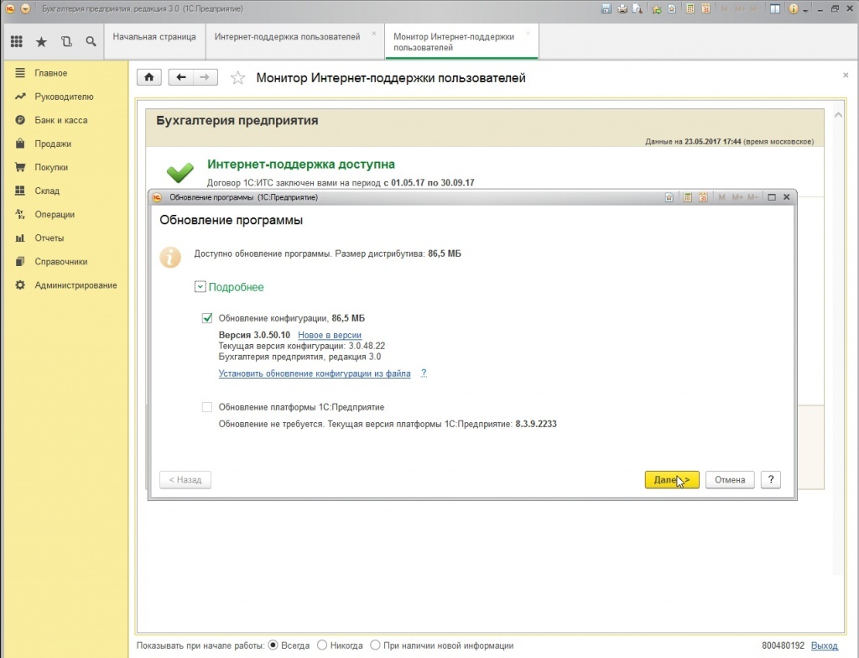
Task: Collapse the 'Подробнее' section
Action: point(200,287)
